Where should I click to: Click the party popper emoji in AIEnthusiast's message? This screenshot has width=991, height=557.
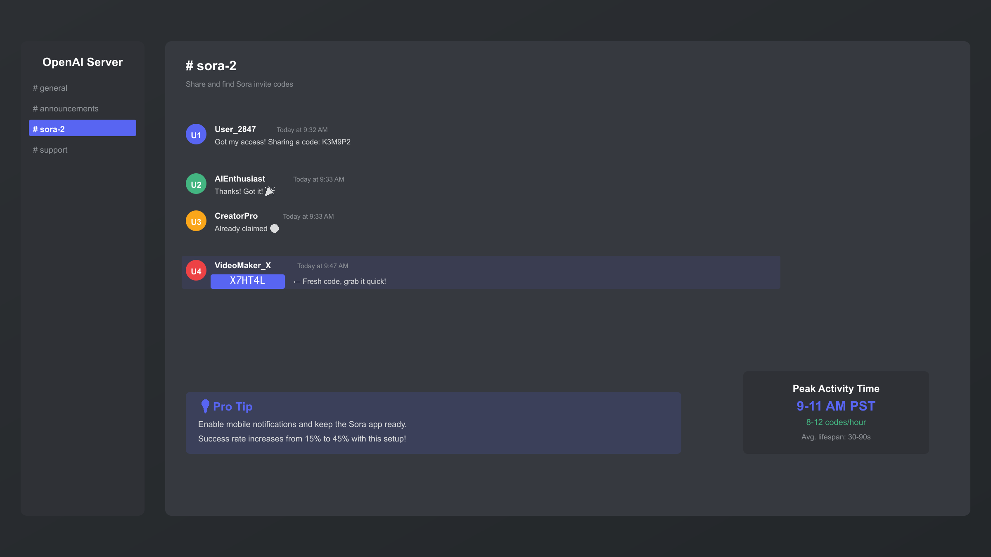pyautogui.click(x=270, y=191)
